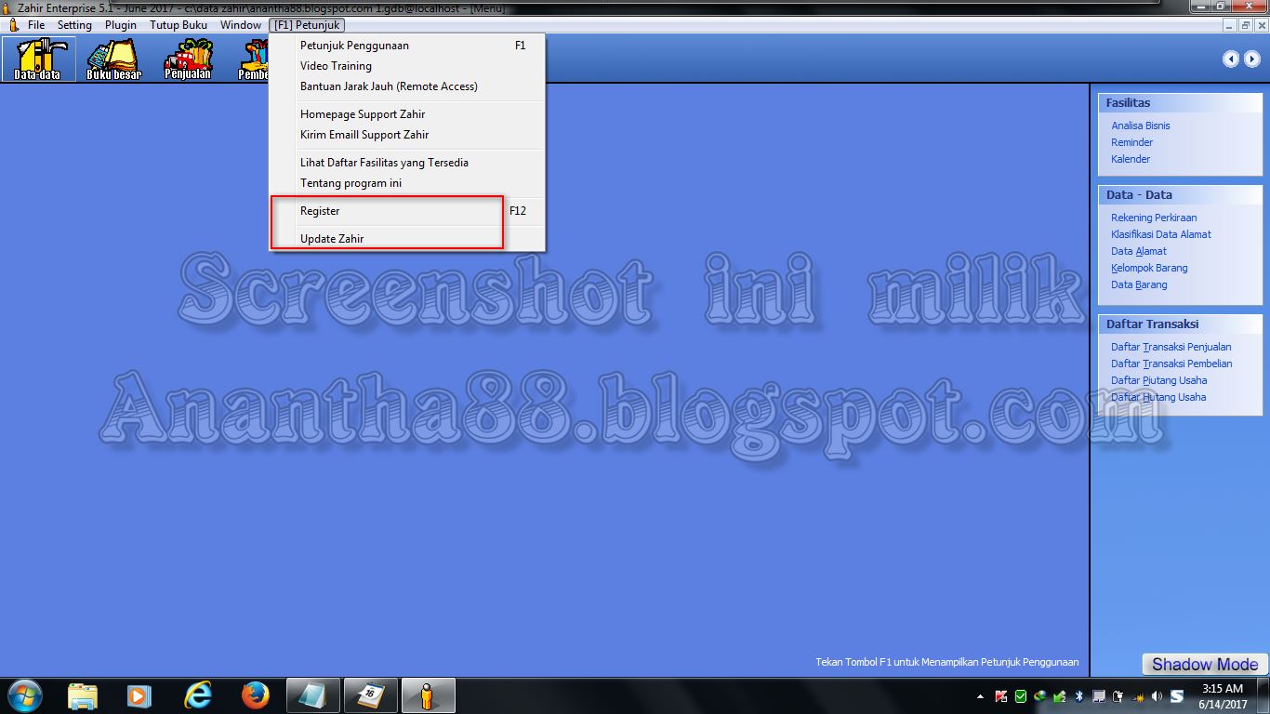
Task: Click the Zahir icon beside the File menu
Action: point(12,25)
